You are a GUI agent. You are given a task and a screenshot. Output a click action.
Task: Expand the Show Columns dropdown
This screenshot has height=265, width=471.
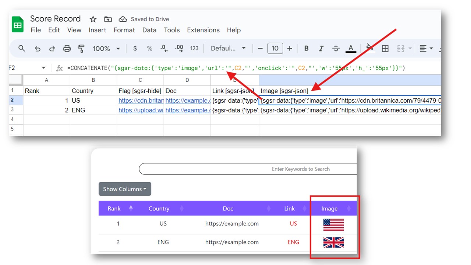(x=125, y=189)
